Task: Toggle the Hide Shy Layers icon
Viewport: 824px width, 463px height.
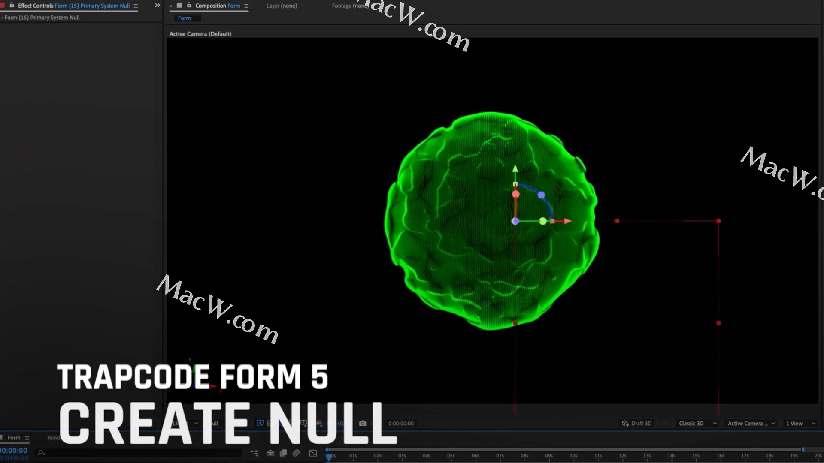Action: click(270, 453)
